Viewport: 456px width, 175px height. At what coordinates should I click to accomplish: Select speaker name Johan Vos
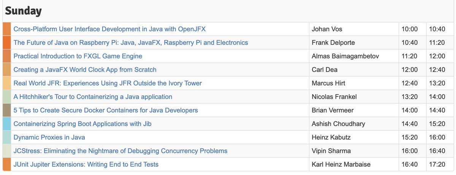pyautogui.click(x=326, y=29)
